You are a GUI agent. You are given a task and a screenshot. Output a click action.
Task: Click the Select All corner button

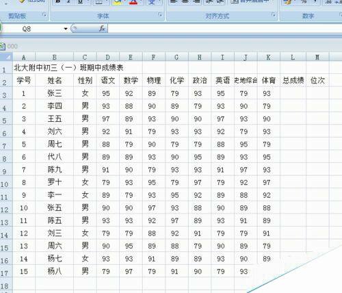[x=6, y=57]
